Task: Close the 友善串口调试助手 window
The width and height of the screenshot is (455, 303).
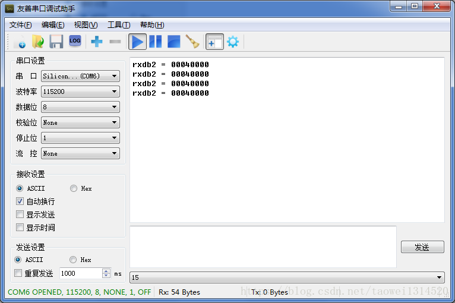Action: click(x=437, y=7)
